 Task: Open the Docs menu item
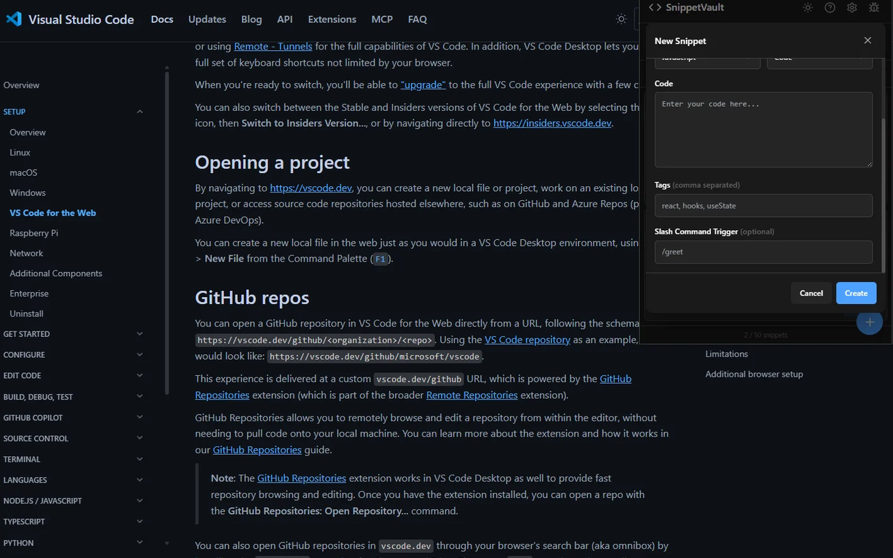tap(162, 20)
